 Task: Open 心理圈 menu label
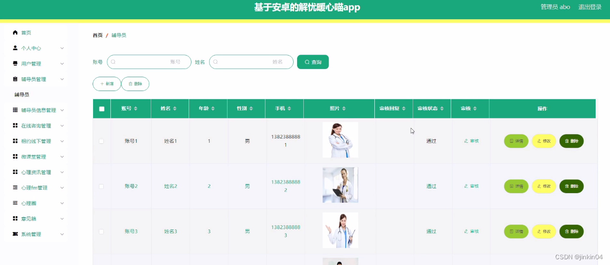pyautogui.click(x=29, y=203)
